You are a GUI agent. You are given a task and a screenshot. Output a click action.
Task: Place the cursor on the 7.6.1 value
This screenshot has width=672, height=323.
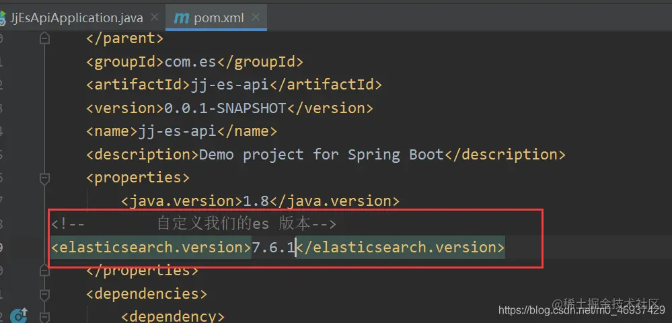coord(273,247)
